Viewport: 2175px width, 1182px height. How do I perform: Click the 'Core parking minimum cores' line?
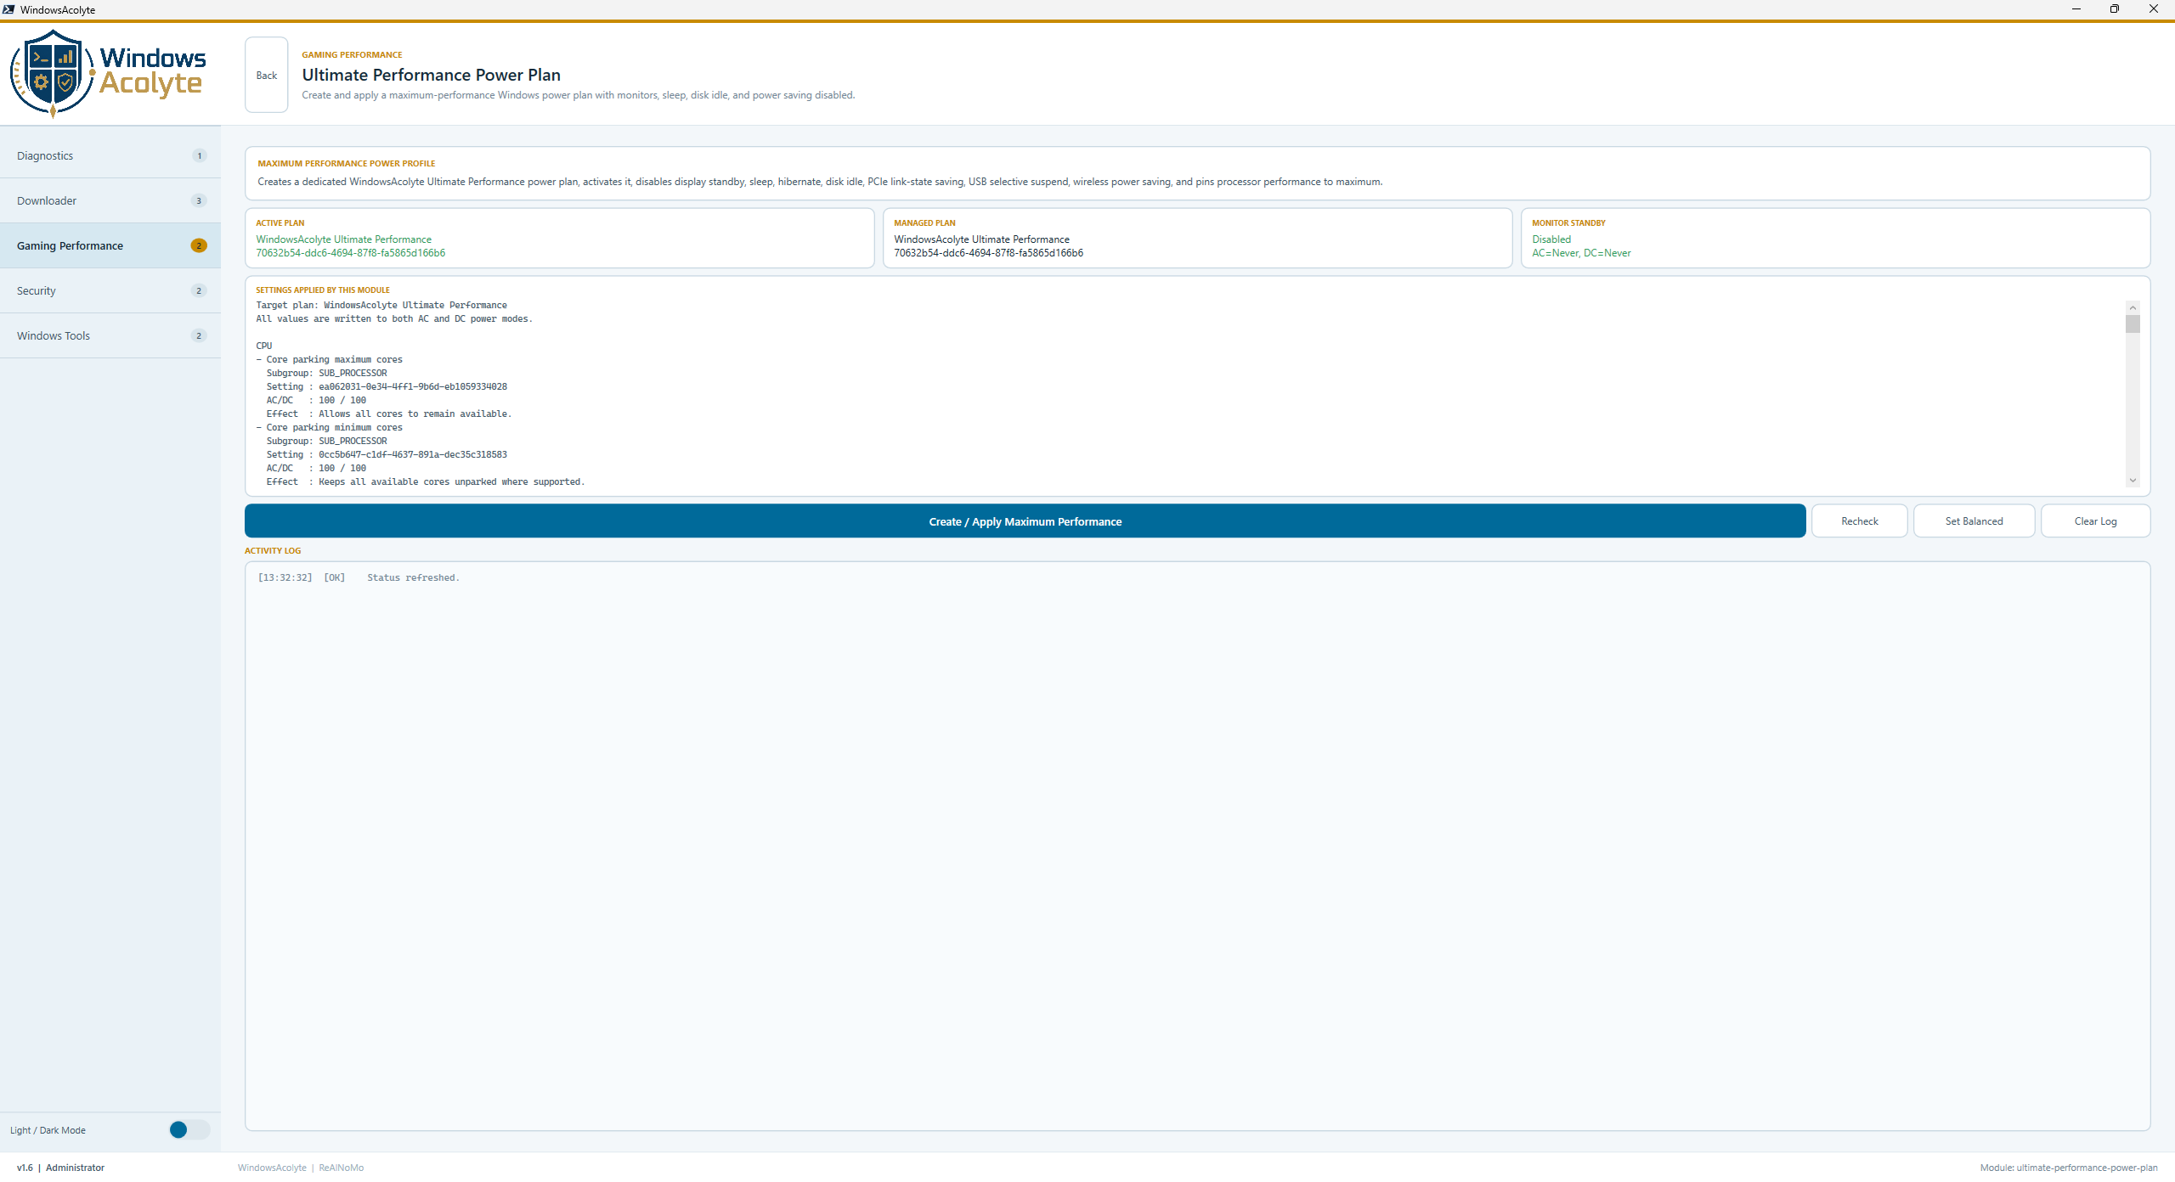[x=335, y=428]
